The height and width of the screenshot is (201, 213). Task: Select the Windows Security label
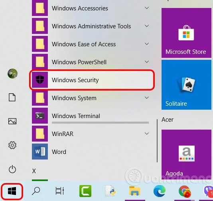(x=75, y=80)
